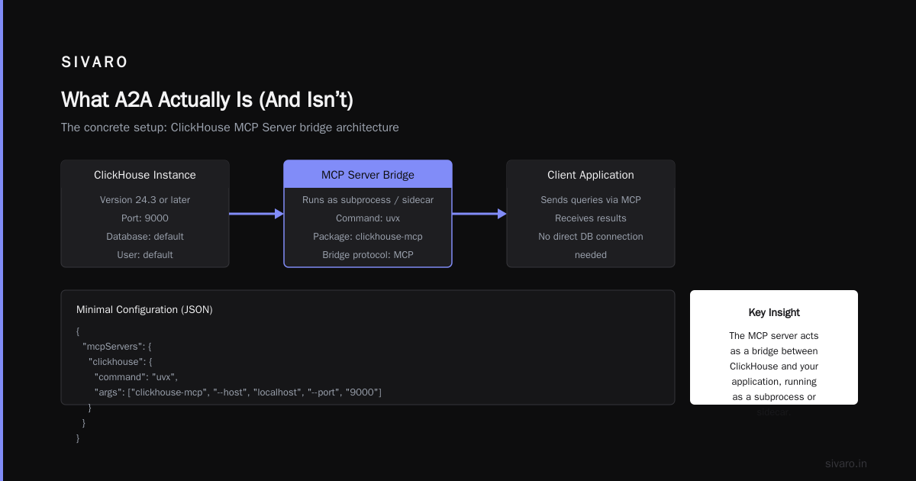Click the 'Database: default' line

(145, 237)
